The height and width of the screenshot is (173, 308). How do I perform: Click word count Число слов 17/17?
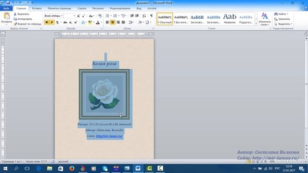[x=37, y=161]
